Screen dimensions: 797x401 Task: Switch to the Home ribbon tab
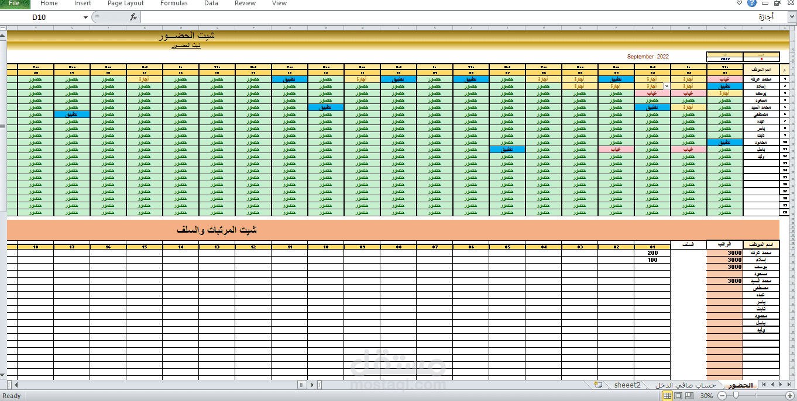49,4
